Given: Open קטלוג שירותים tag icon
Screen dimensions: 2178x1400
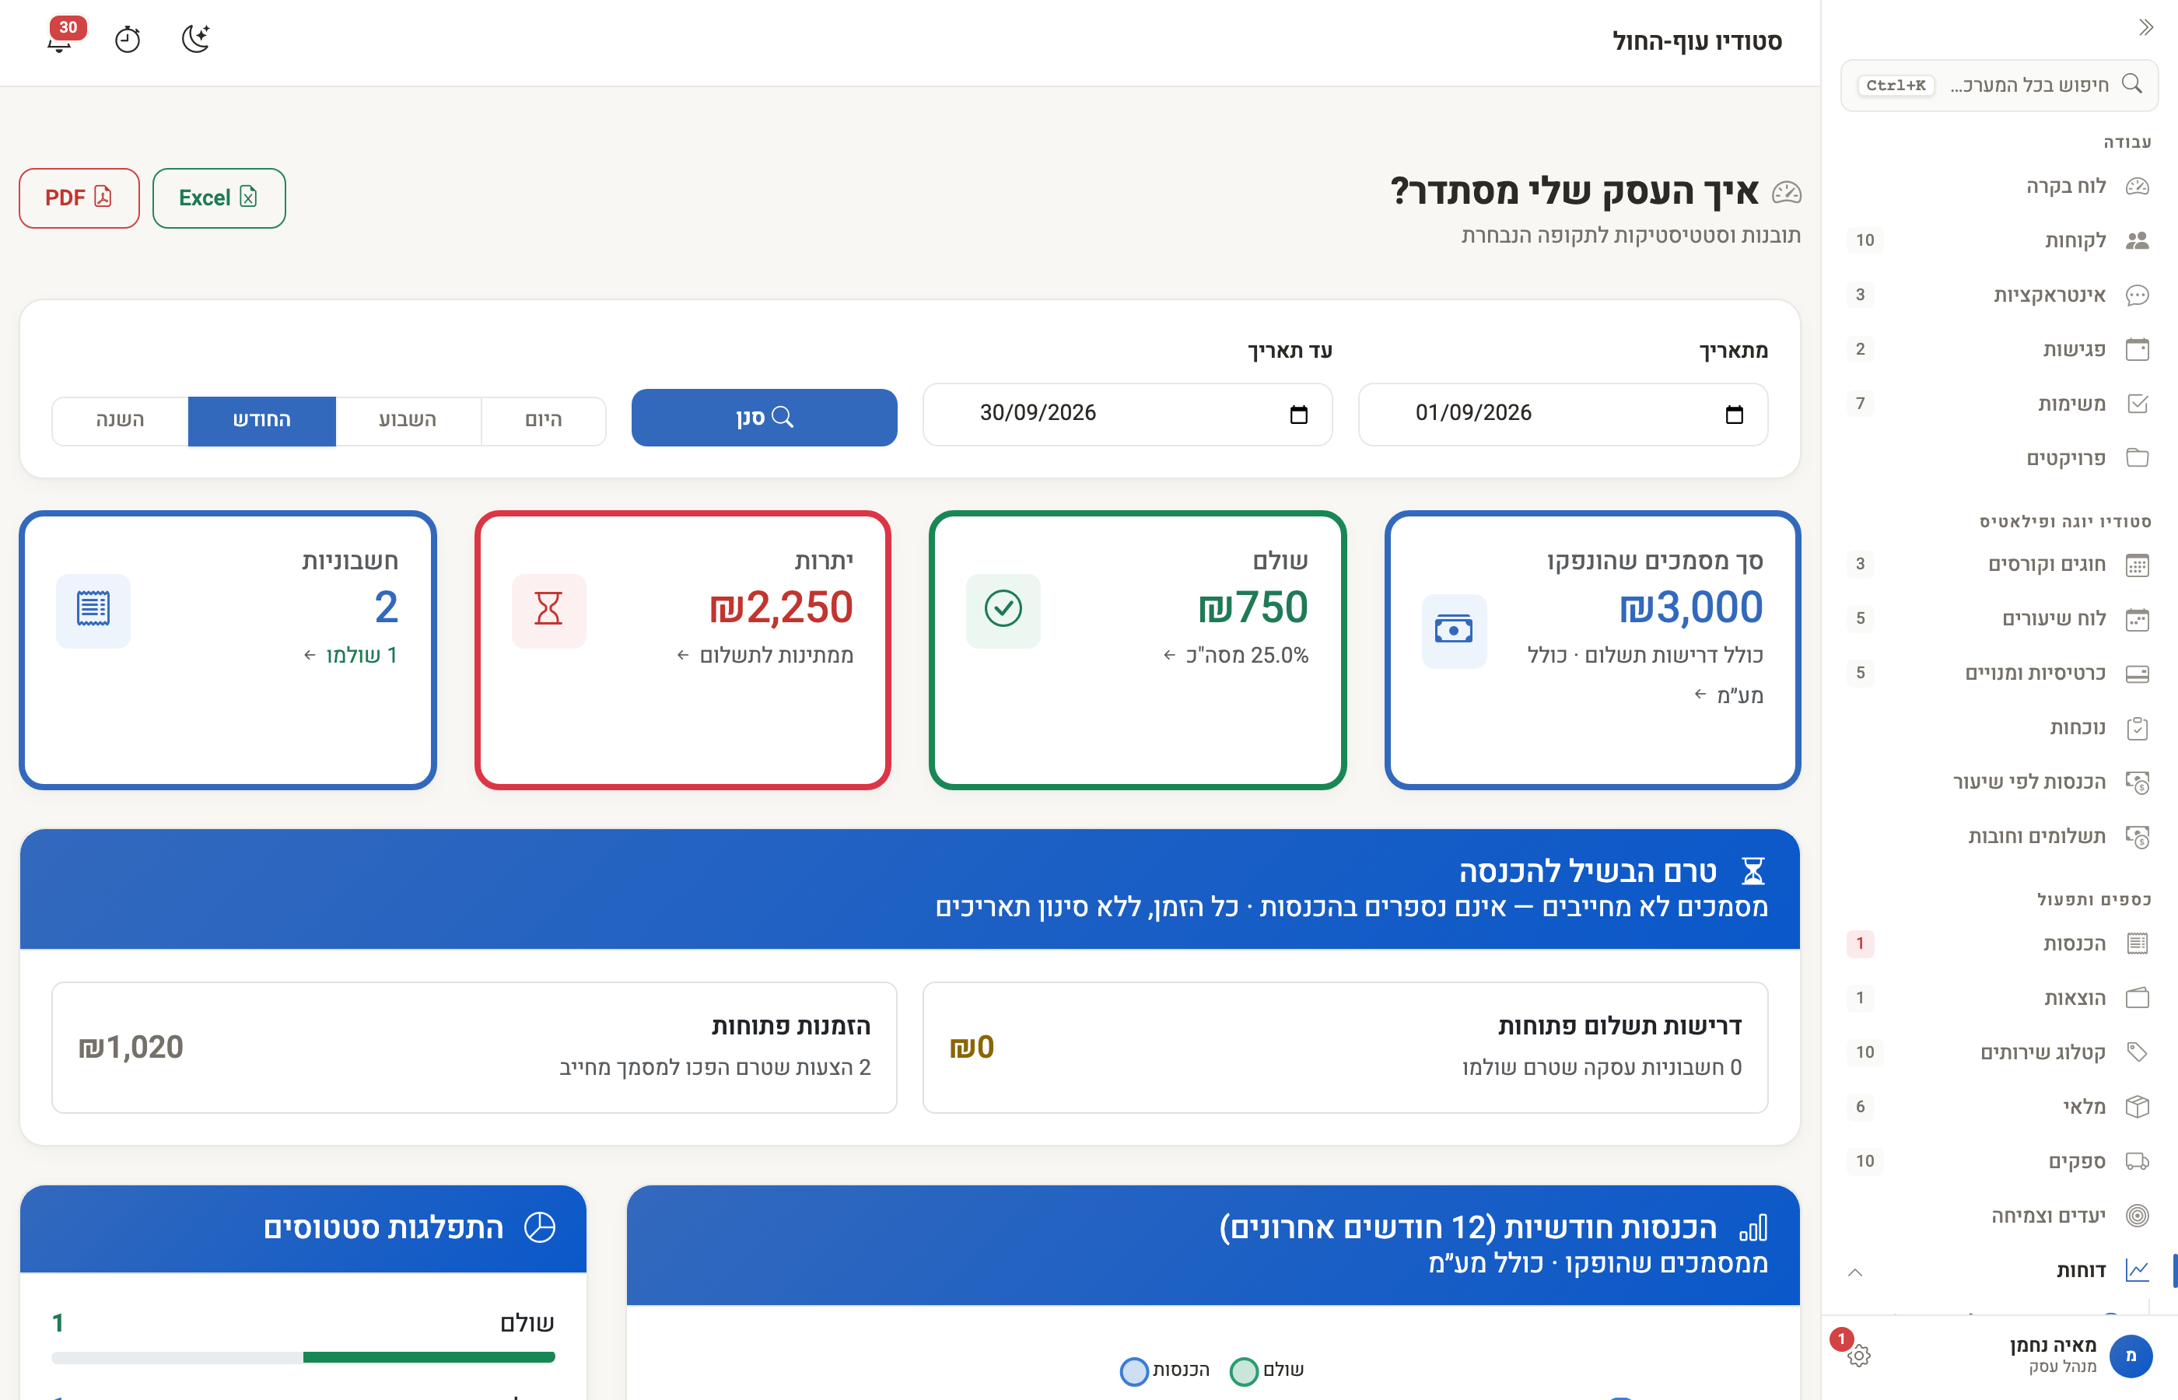Looking at the screenshot, I should tap(2137, 1052).
